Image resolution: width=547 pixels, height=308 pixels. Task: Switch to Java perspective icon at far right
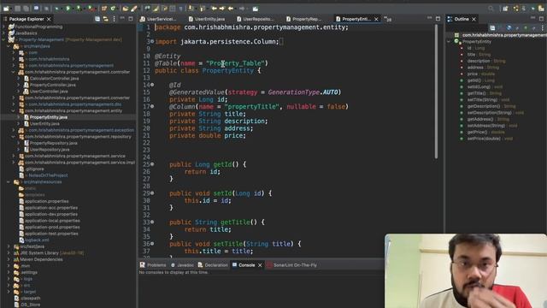click(x=542, y=9)
